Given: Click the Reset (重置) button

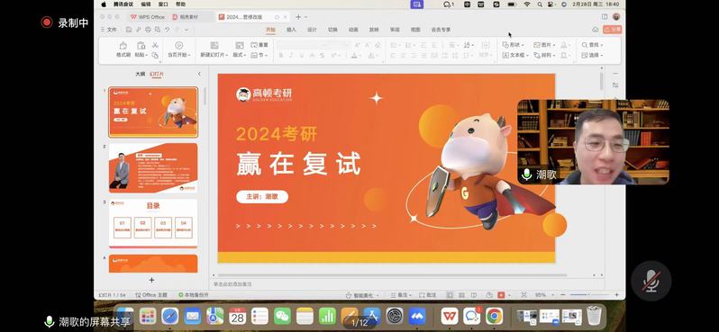Looking at the screenshot, I should 259,45.
